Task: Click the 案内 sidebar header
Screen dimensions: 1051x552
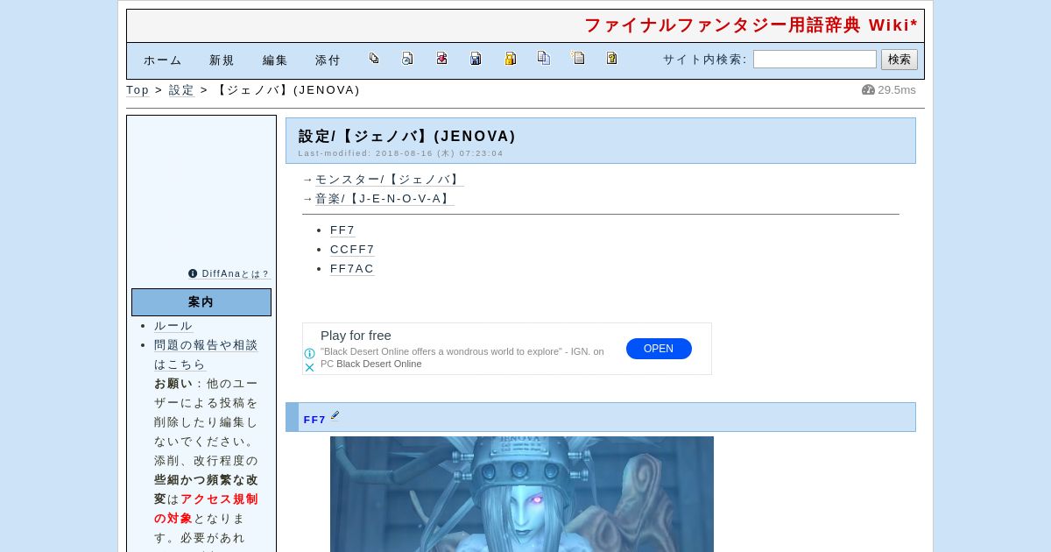Action: 201,302
